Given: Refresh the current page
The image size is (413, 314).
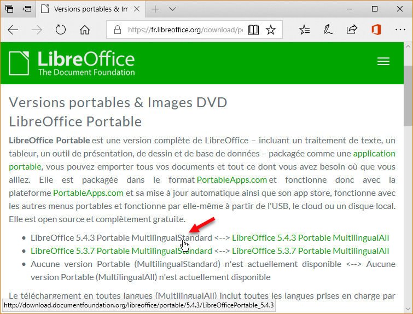Looking at the screenshot, I should click(x=61, y=30).
